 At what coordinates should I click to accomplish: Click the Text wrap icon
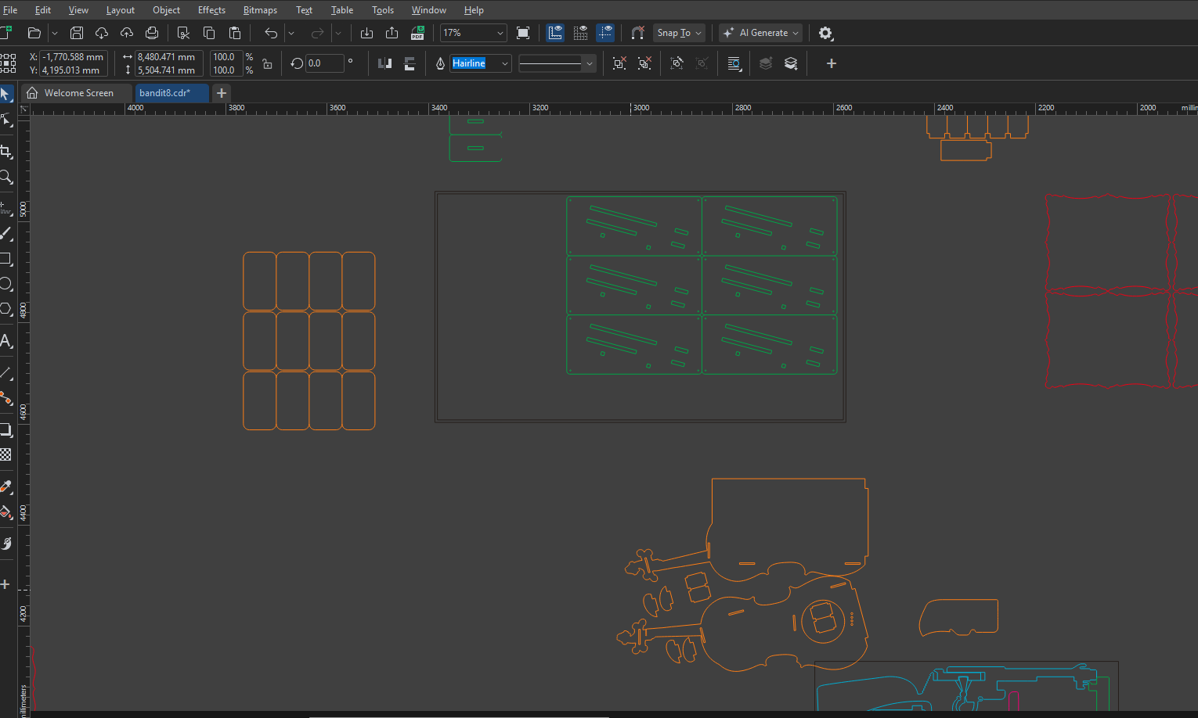point(734,63)
